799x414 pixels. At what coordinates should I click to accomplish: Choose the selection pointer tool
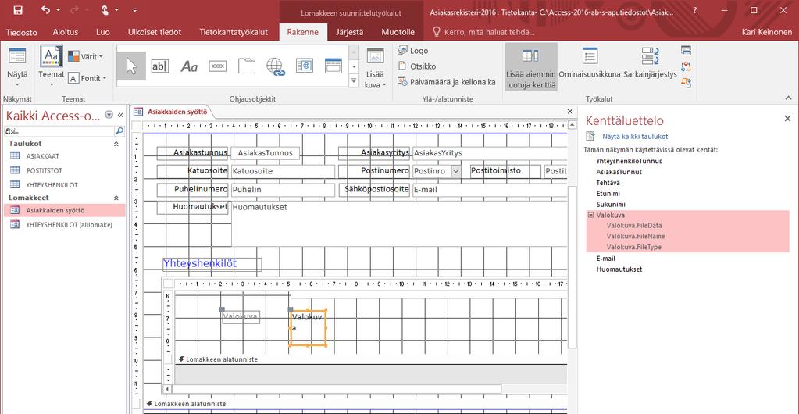(x=131, y=66)
